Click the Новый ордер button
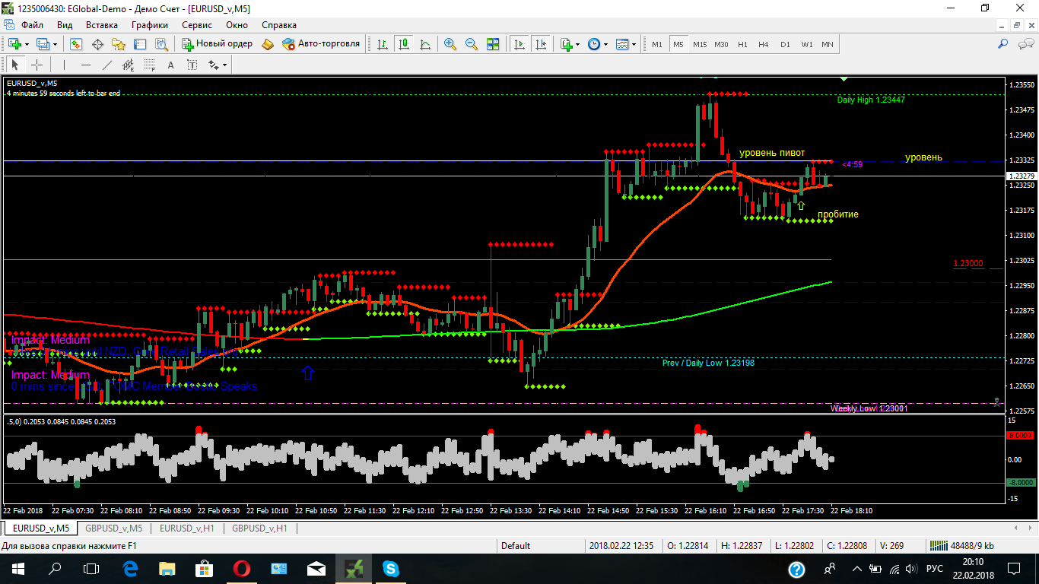 pos(217,44)
